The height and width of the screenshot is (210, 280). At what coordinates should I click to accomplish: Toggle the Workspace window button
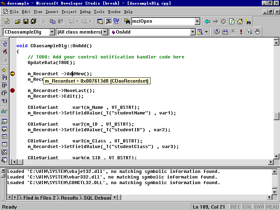[x=100, y=21]
